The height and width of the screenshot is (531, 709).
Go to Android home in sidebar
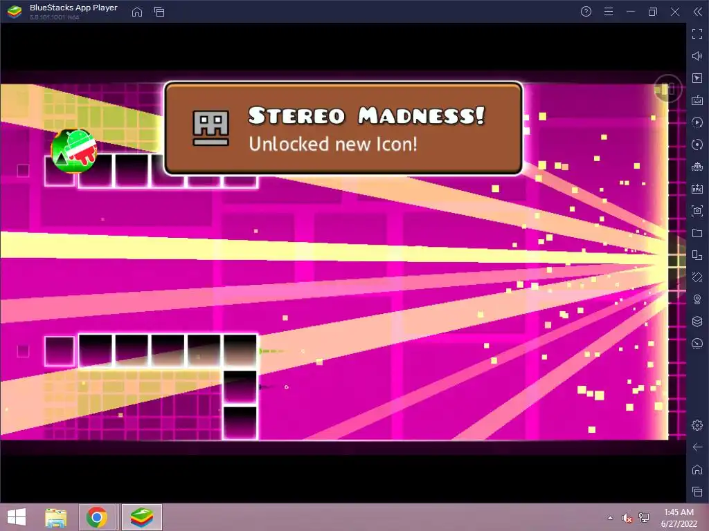click(x=697, y=469)
